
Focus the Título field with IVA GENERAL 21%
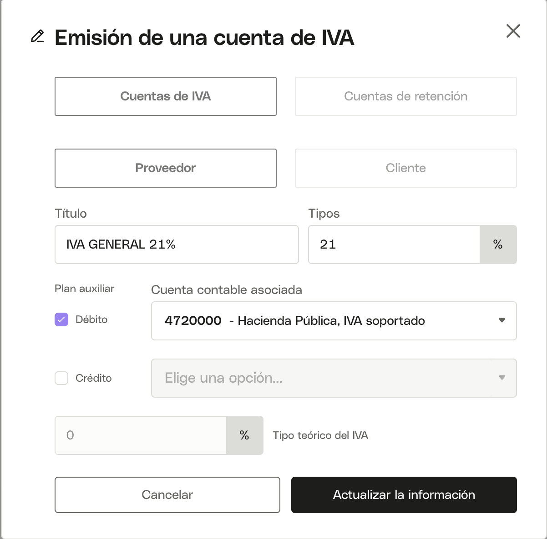coord(177,245)
